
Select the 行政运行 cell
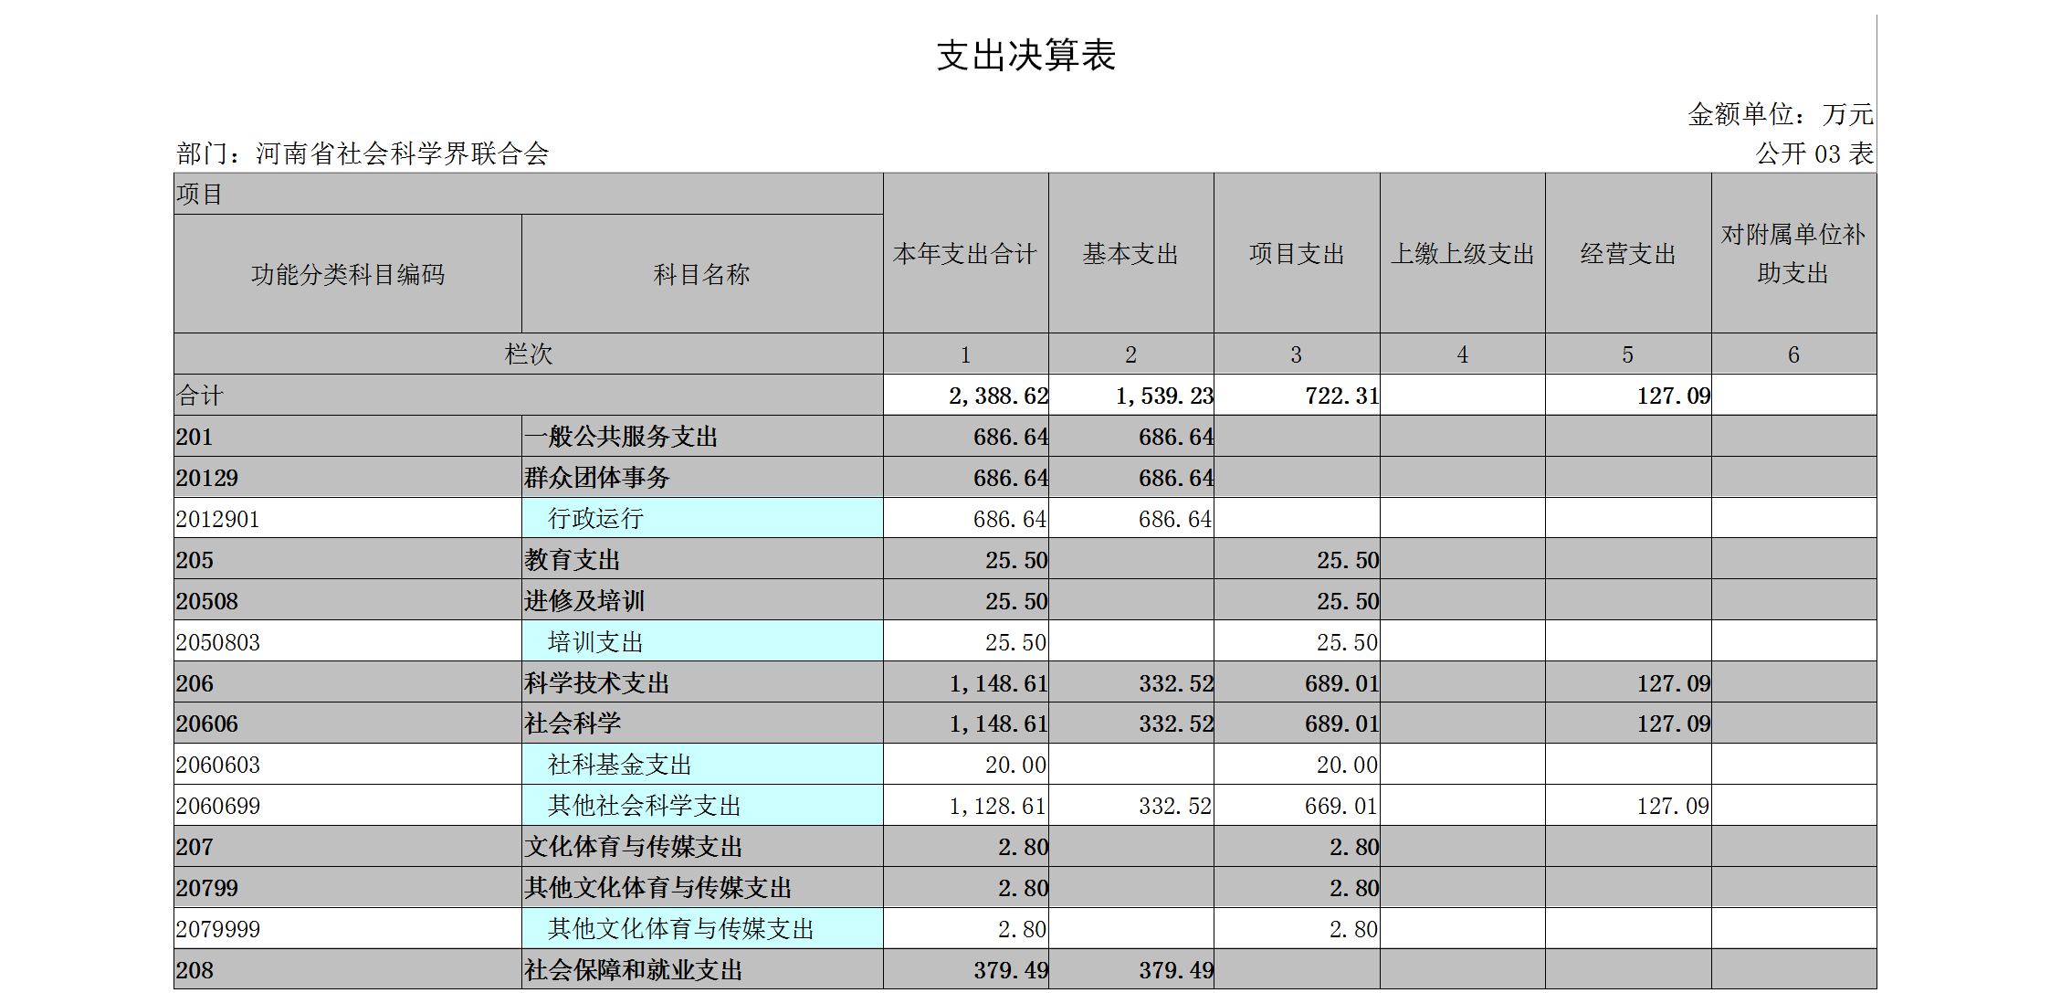pos(702,518)
